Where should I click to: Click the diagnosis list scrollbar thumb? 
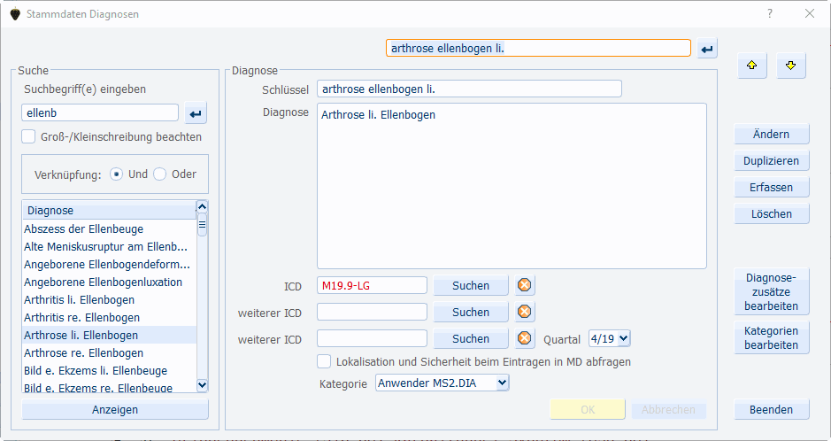coord(202,225)
